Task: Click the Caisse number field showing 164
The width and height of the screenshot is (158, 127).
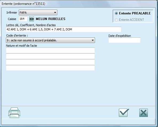Action: tap(23, 19)
